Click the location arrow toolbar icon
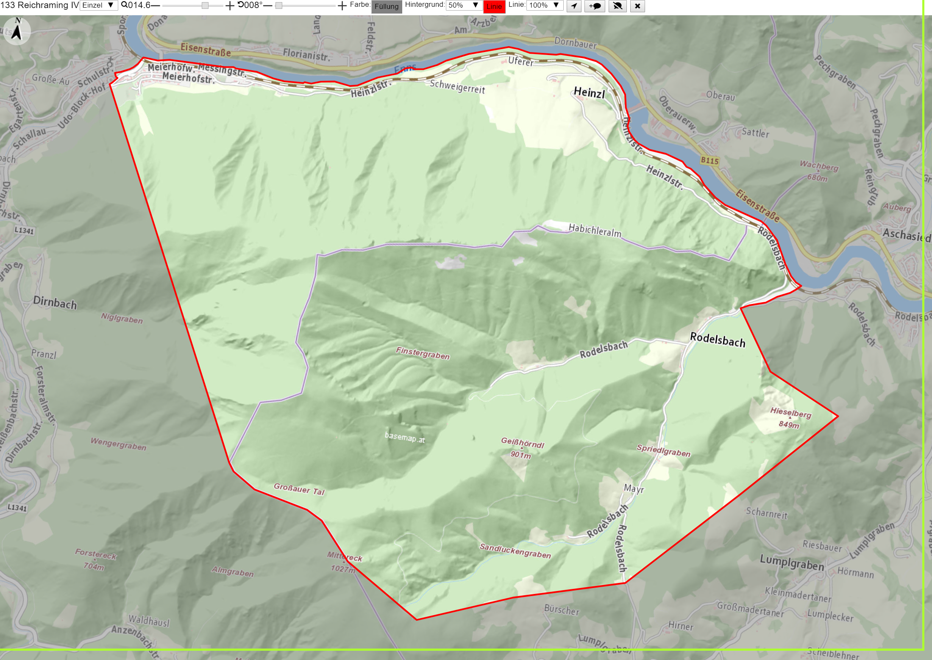932x660 pixels. pos(574,6)
